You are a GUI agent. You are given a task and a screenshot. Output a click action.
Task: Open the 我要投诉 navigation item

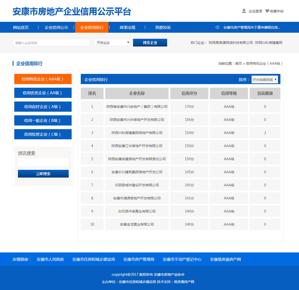pos(163,27)
